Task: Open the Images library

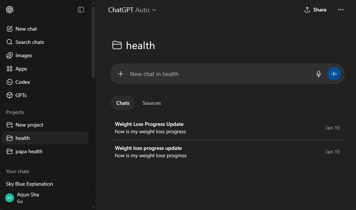Action: 24,55
